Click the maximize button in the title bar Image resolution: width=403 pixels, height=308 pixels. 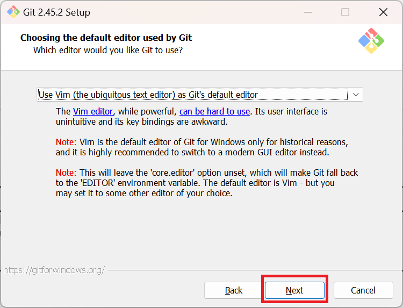pos(345,12)
